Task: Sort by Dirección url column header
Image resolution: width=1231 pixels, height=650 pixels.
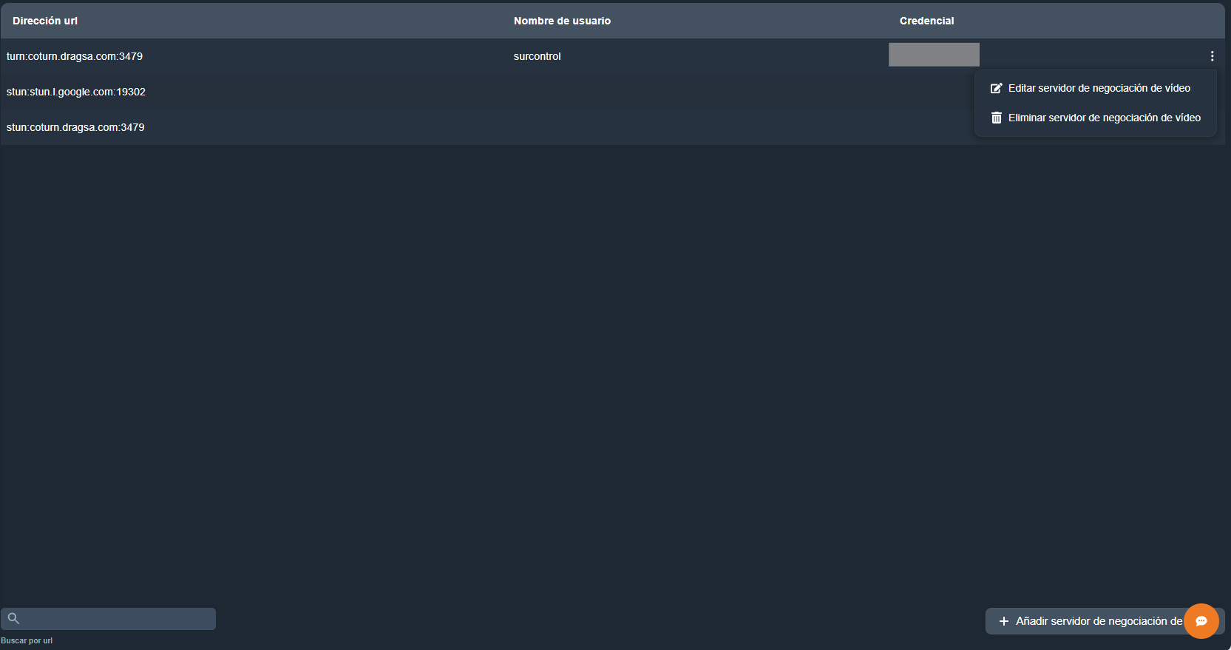Action: tap(45, 21)
